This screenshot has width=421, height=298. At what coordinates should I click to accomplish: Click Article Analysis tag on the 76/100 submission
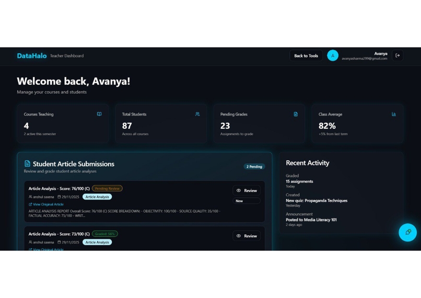pos(97,197)
